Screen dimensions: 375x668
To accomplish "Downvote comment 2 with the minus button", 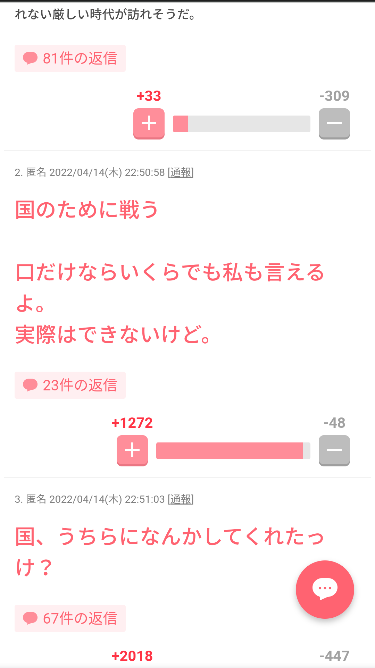I will tap(334, 450).
